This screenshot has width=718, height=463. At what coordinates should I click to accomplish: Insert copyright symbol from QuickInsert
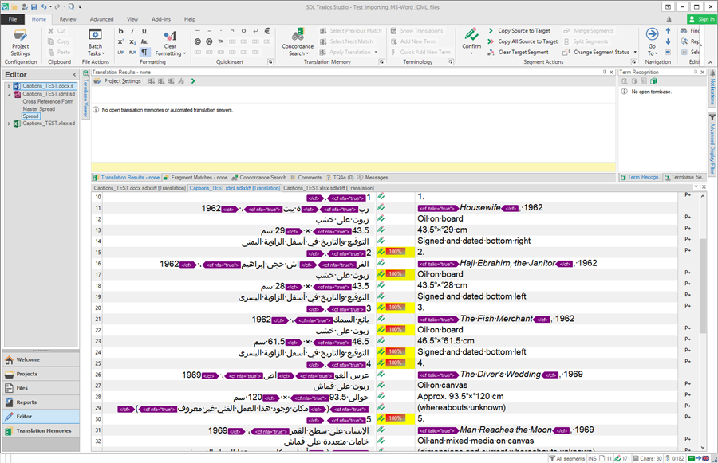(x=197, y=41)
